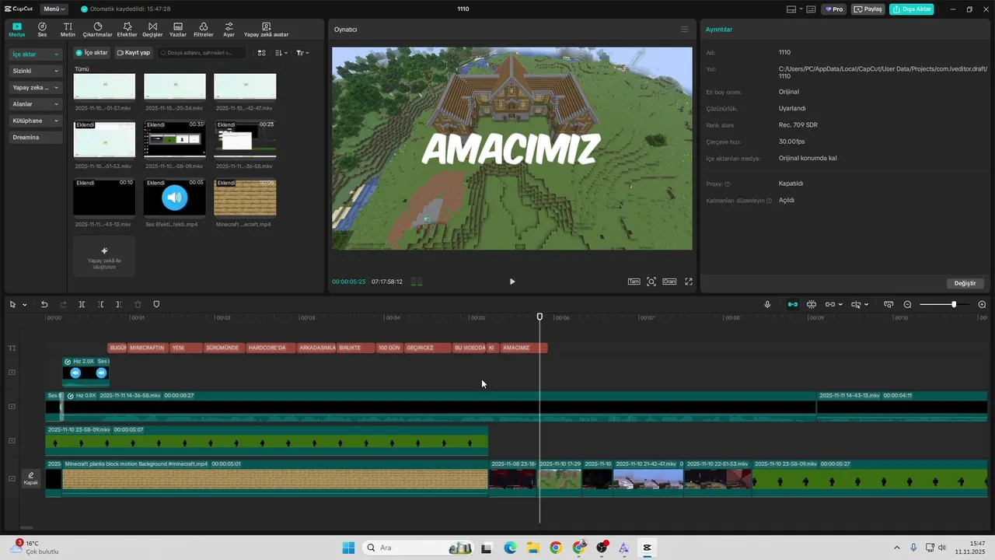Toggle clip linkage in timeline toolbar

coord(829,304)
